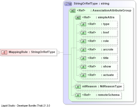Select the ': role' attribute label

(105, 41)
